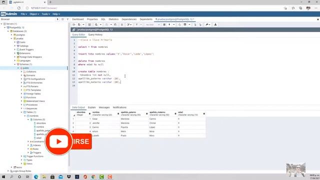Open Dropbox from the taskbar
The width and height of the screenshot is (320, 180).
69,176
